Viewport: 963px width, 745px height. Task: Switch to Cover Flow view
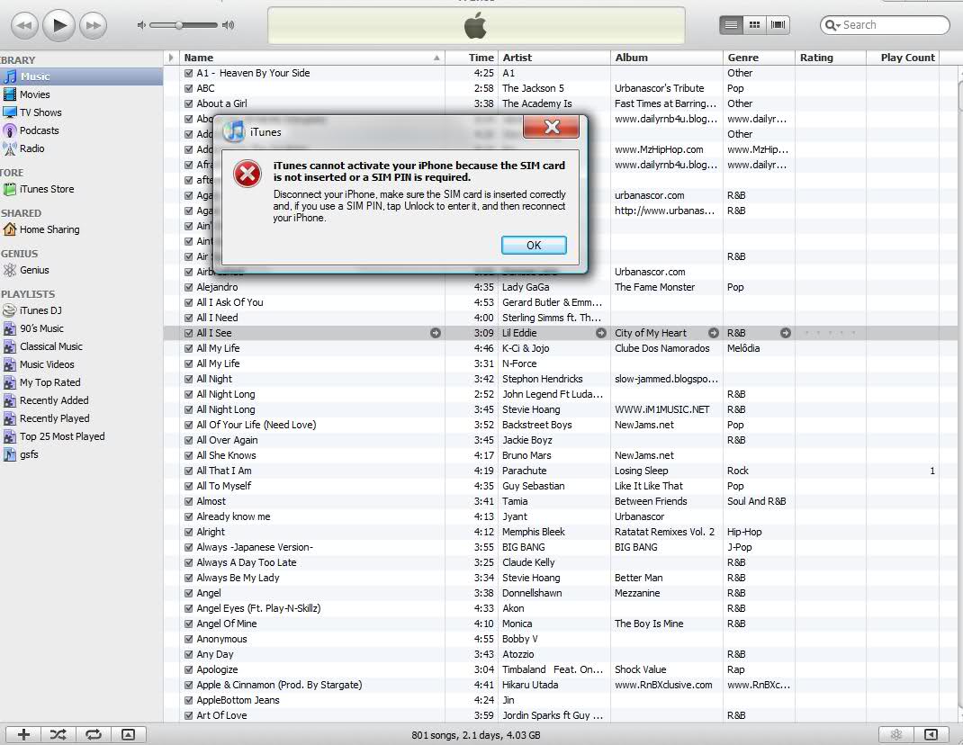click(x=778, y=24)
